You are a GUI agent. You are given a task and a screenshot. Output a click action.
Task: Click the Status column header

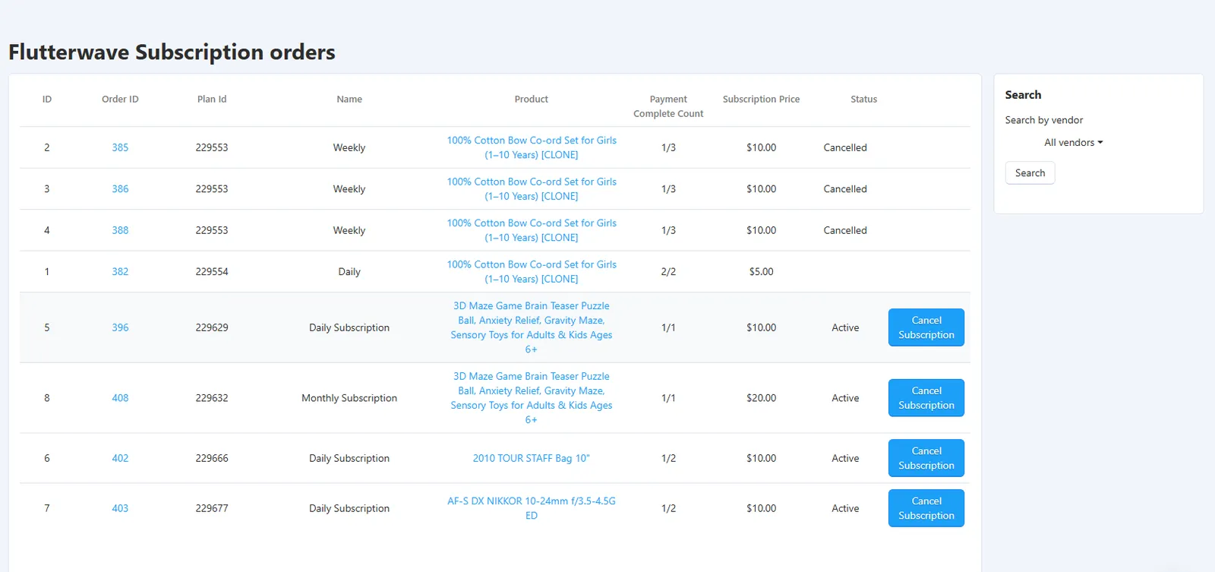tap(863, 100)
